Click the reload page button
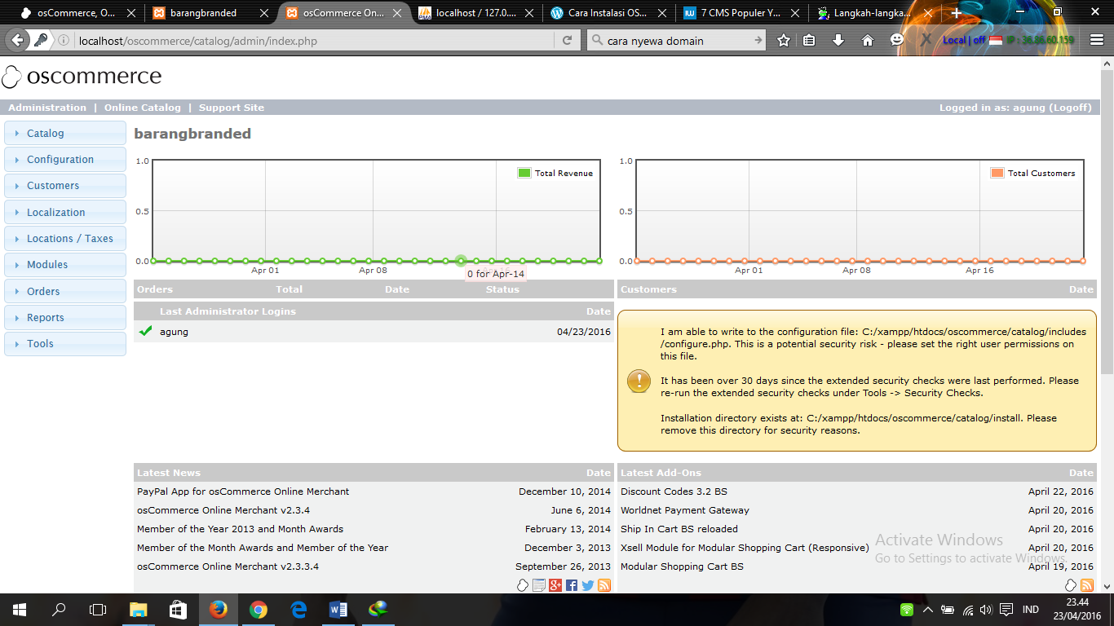Screen dimensions: 1114x626 568,41
